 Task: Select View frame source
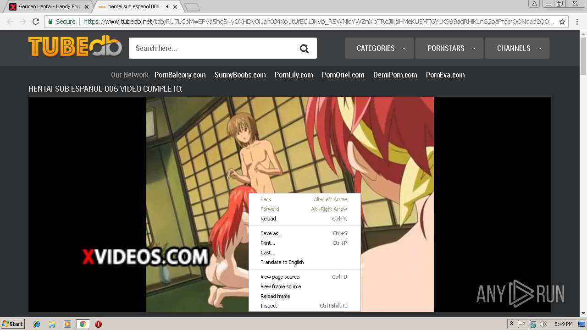pos(305,286)
